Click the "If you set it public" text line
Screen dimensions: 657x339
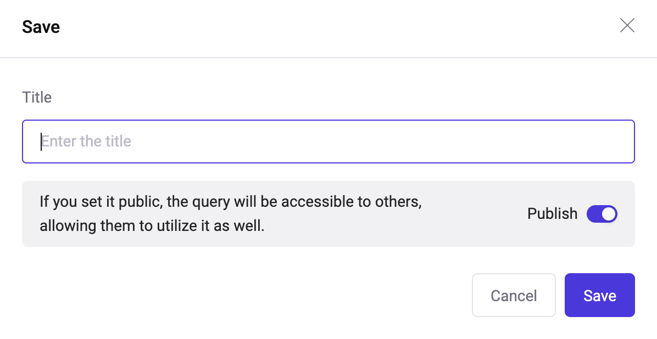pyautogui.click(x=231, y=202)
